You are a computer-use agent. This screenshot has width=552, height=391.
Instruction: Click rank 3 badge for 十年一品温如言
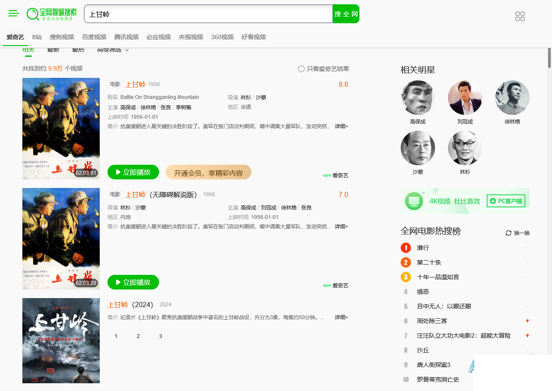[x=406, y=277]
